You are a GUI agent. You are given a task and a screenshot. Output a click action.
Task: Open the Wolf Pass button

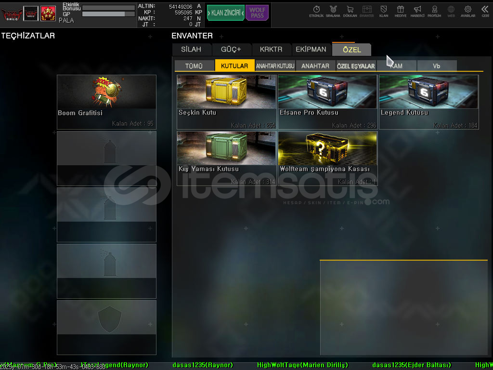(x=257, y=13)
